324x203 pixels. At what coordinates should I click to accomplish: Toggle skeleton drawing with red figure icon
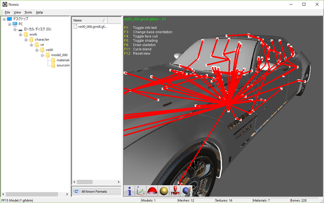(175, 191)
